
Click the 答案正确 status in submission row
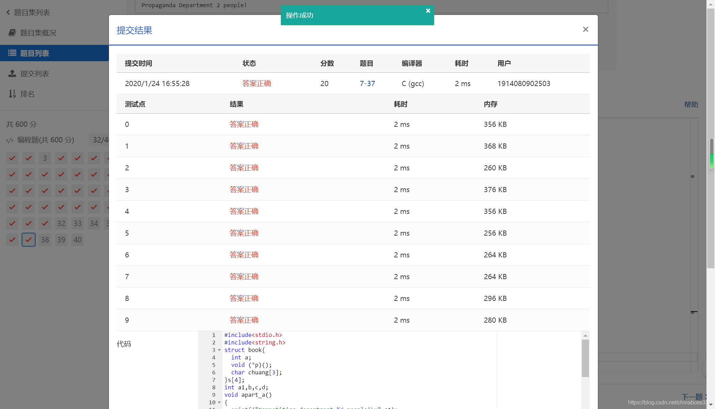[x=257, y=84]
